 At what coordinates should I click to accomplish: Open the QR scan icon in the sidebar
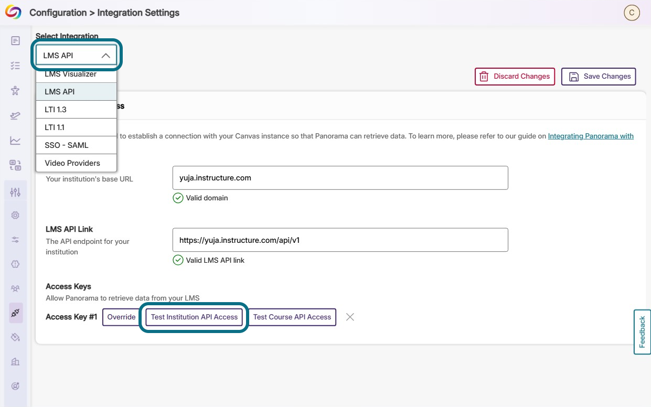tap(15, 166)
